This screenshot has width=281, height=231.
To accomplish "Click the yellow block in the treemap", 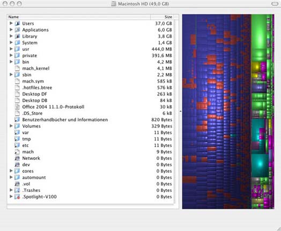I will (256, 67).
